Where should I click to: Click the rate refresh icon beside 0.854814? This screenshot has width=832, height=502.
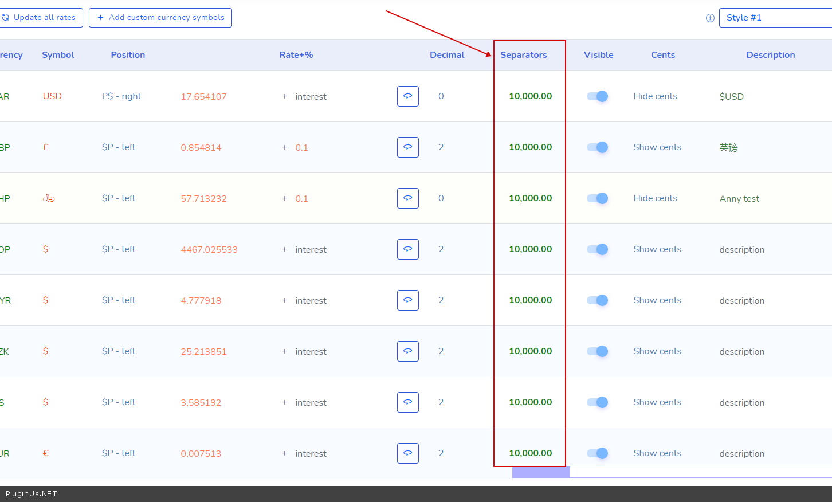(407, 147)
